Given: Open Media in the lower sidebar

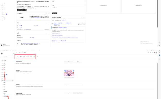Looking at the screenshot, I should point(4,65).
